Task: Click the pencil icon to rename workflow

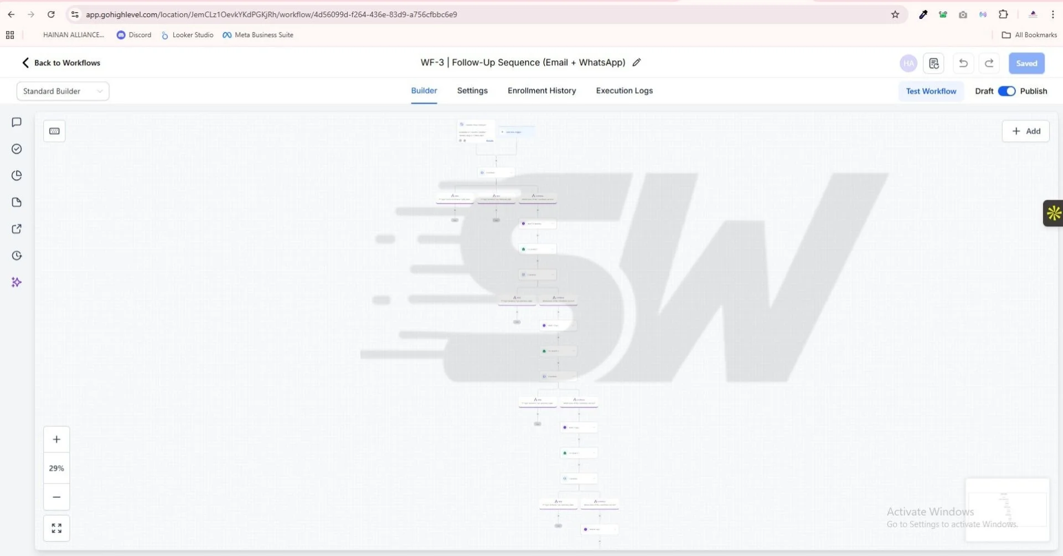Action: pos(637,63)
